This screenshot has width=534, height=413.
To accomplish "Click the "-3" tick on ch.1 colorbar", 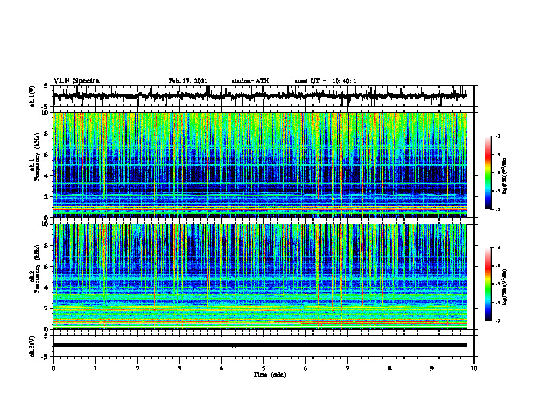I will (x=498, y=136).
